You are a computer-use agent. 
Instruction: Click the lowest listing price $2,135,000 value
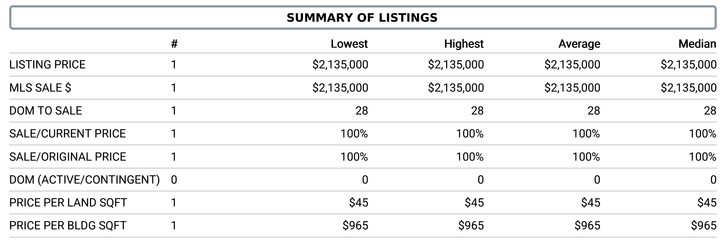(x=340, y=65)
